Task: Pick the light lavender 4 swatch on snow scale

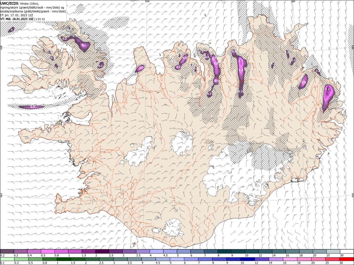Action: [x=157, y=251]
